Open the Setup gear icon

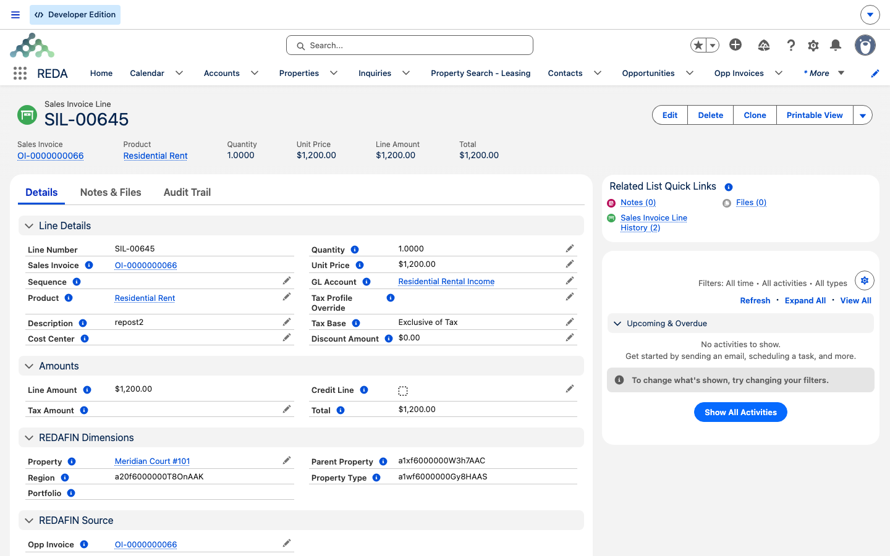pos(813,45)
